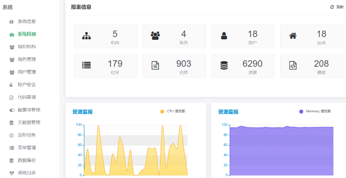The width and height of the screenshot is (346, 178).
Task: Go to 角色管理 page
Action: pos(26,59)
